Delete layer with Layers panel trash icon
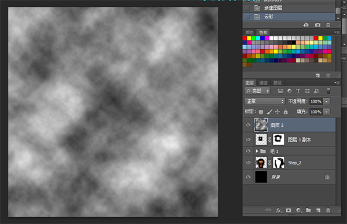 click(x=328, y=210)
